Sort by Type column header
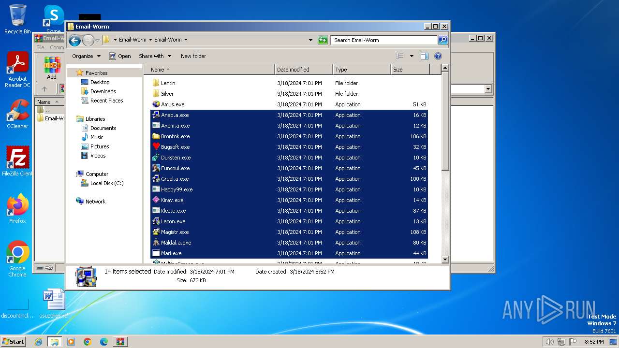The width and height of the screenshot is (619, 348). 362,70
